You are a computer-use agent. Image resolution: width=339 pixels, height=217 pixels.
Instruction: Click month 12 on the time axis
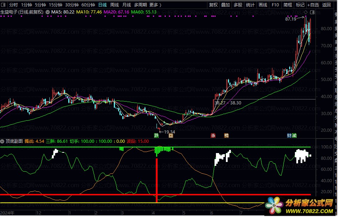point(39,213)
